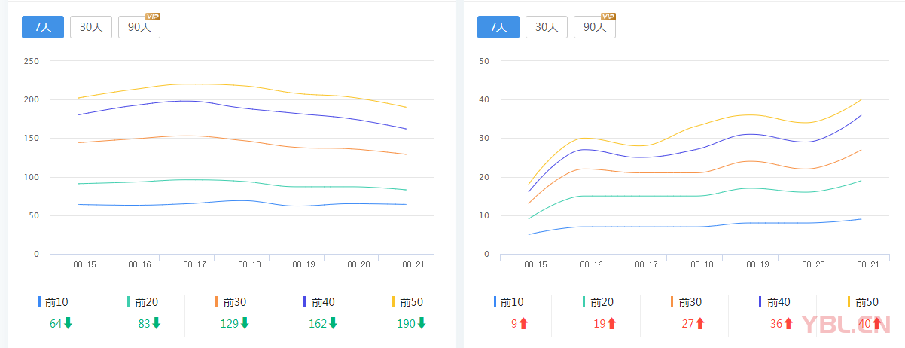Toggle the 前30 series in left chart legend

231,302
